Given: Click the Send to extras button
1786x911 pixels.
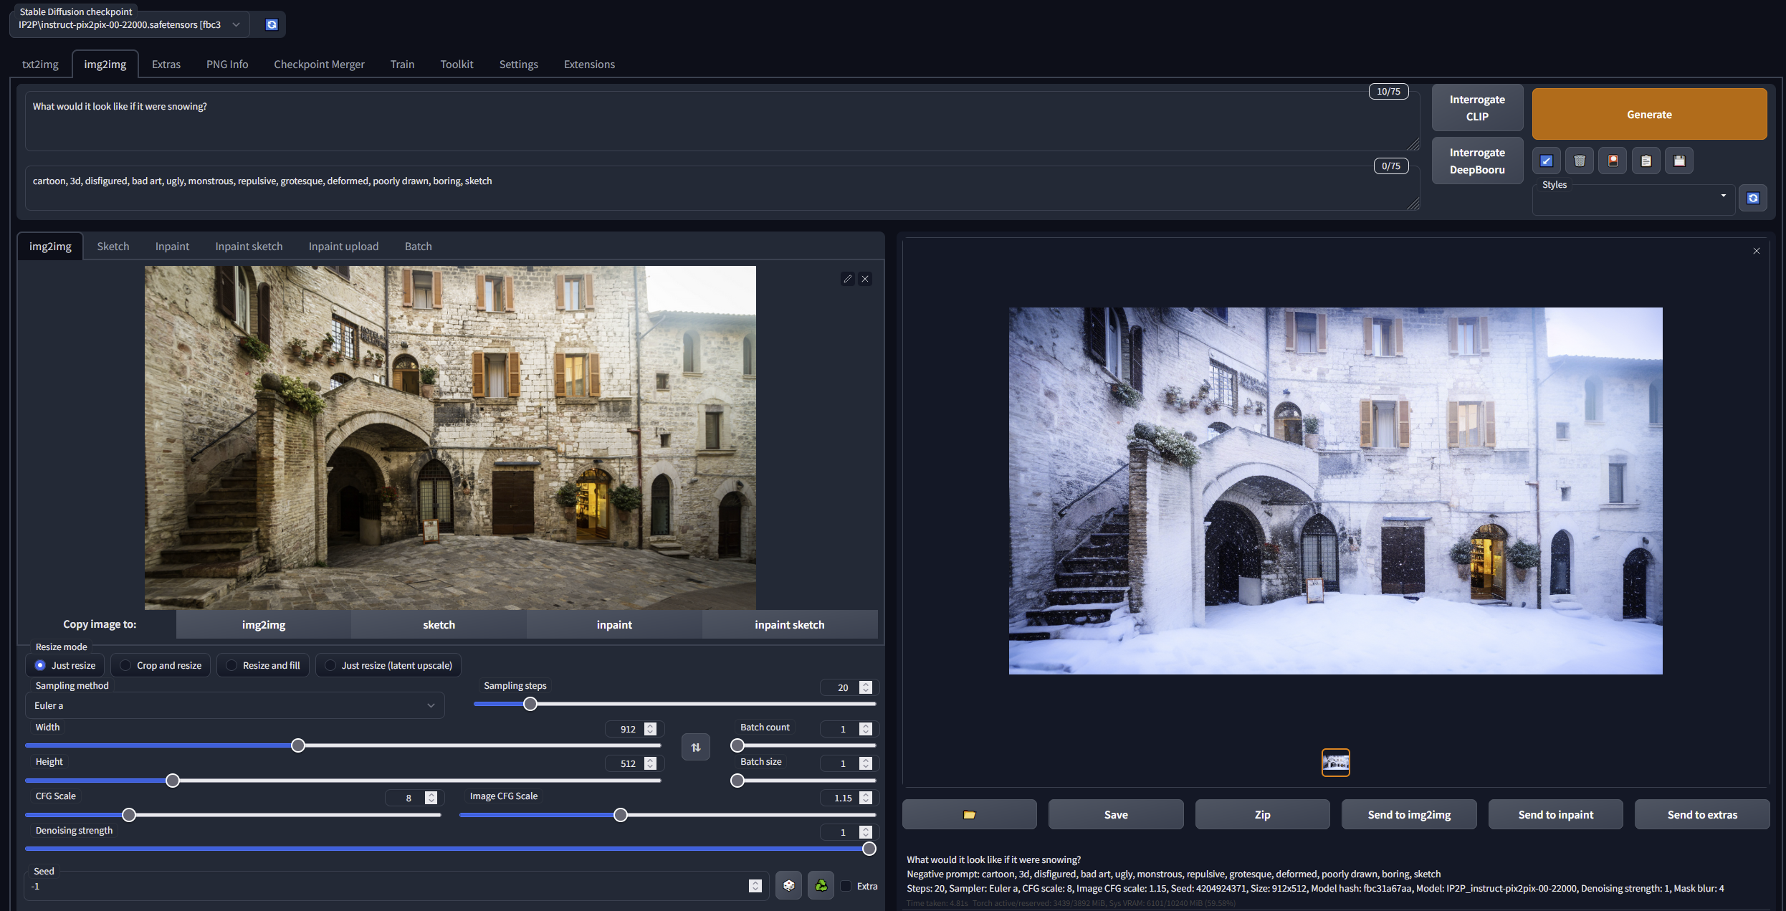Looking at the screenshot, I should 1702,815.
